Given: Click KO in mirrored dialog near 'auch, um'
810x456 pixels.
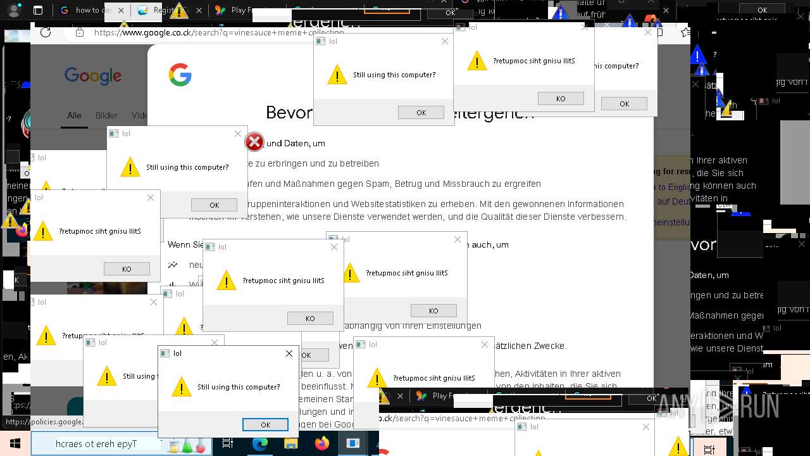Looking at the screenshot, I should [433, 311].
